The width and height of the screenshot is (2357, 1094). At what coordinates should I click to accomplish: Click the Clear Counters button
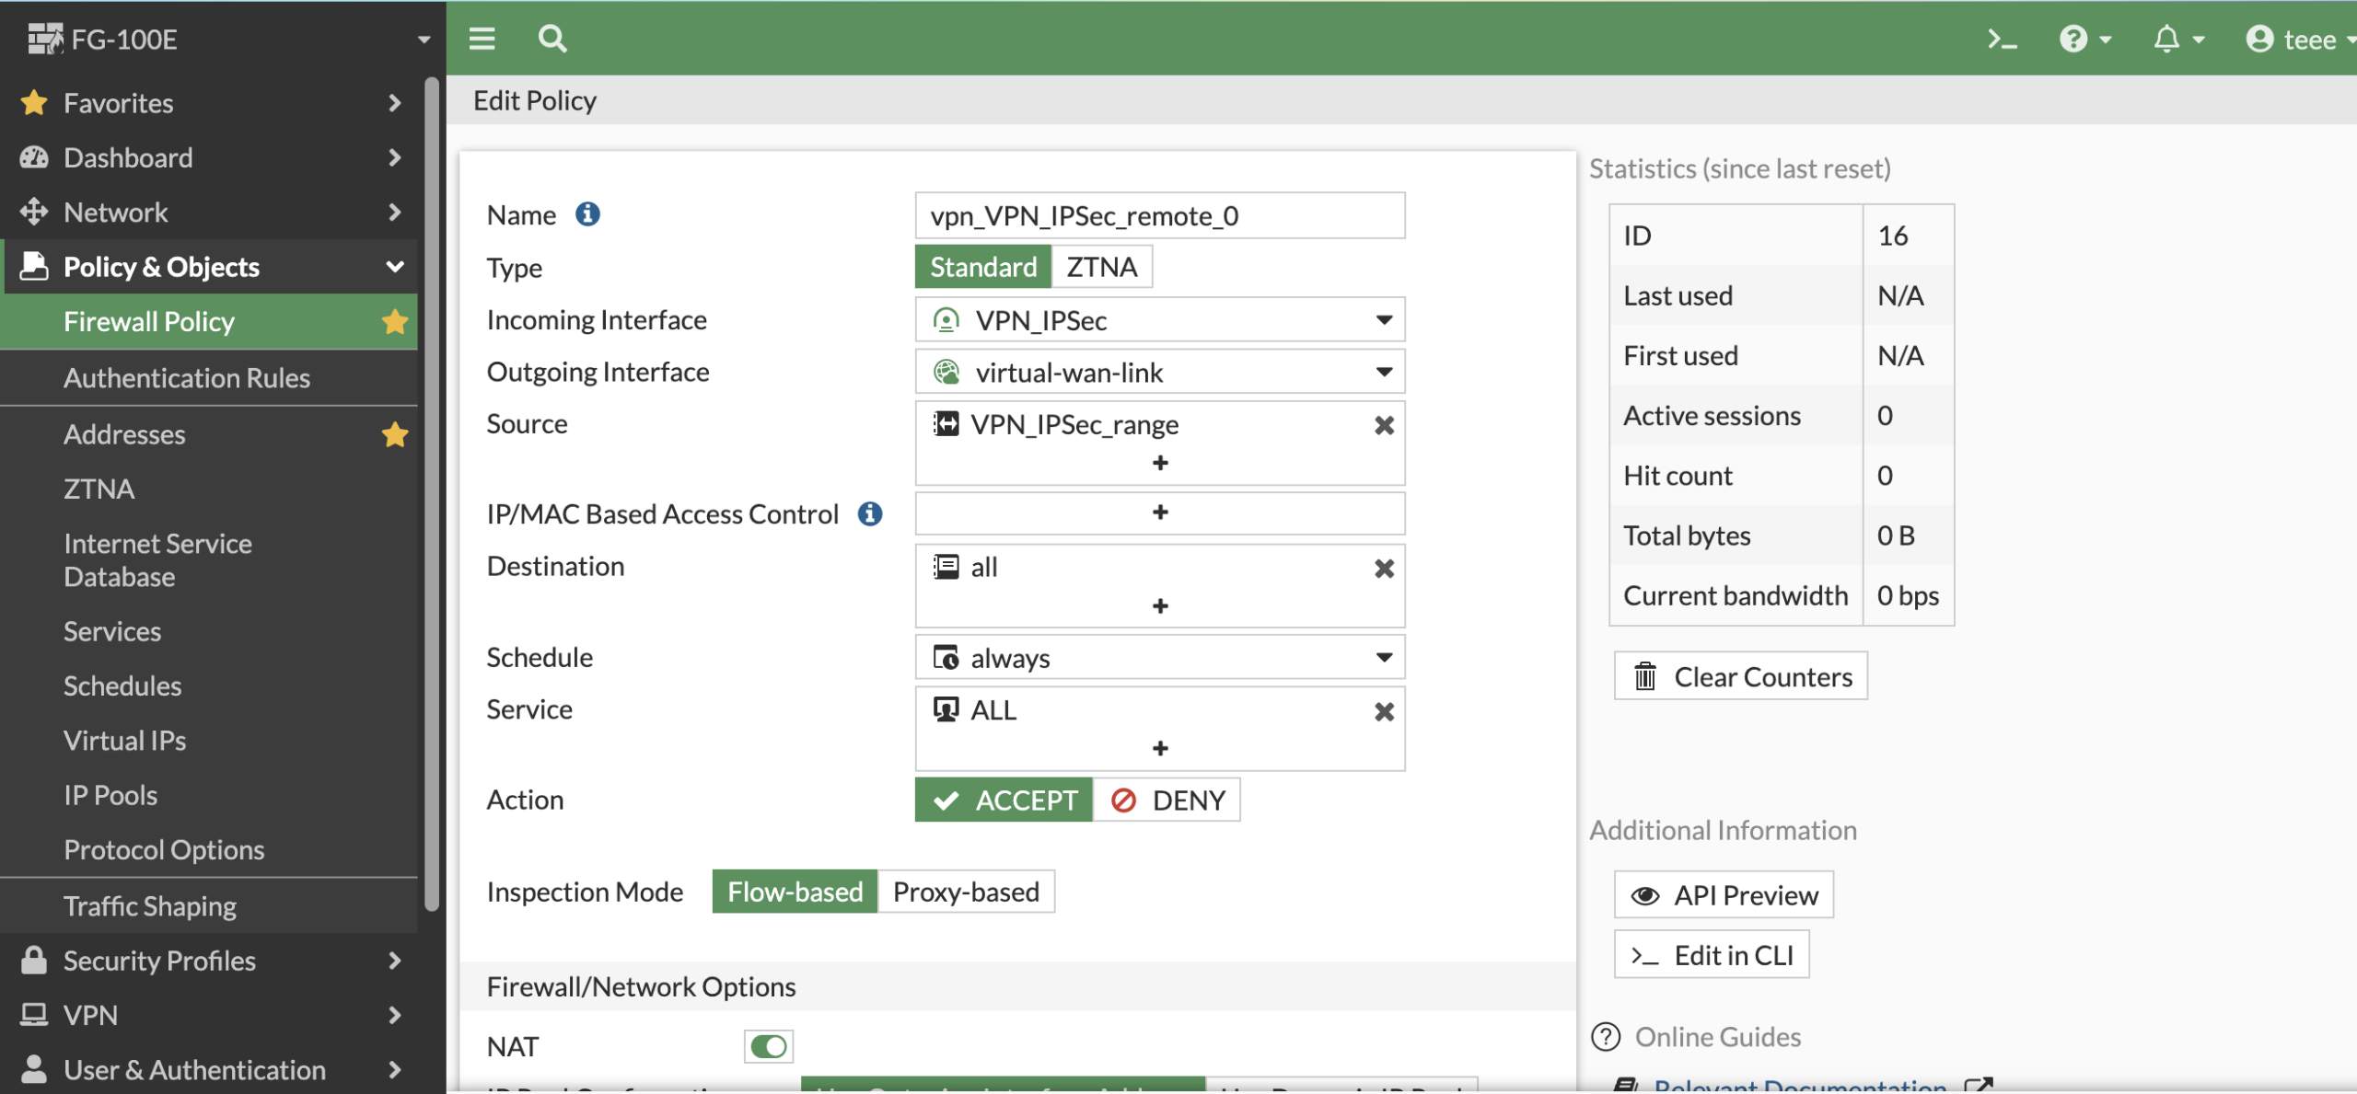(1741, 676)
